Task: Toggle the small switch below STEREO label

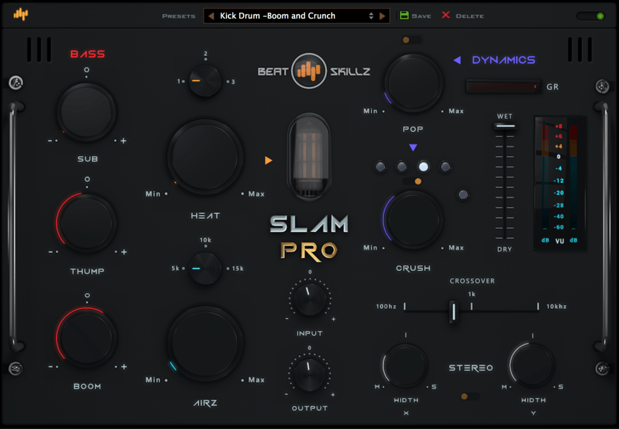Action: 470,396
